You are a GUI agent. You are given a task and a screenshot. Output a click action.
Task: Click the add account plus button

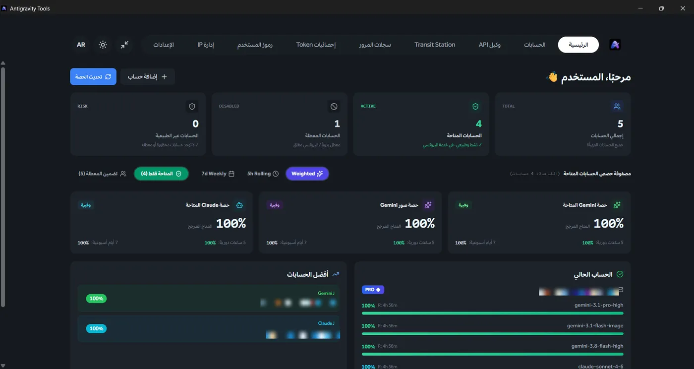tap(148, 77)
